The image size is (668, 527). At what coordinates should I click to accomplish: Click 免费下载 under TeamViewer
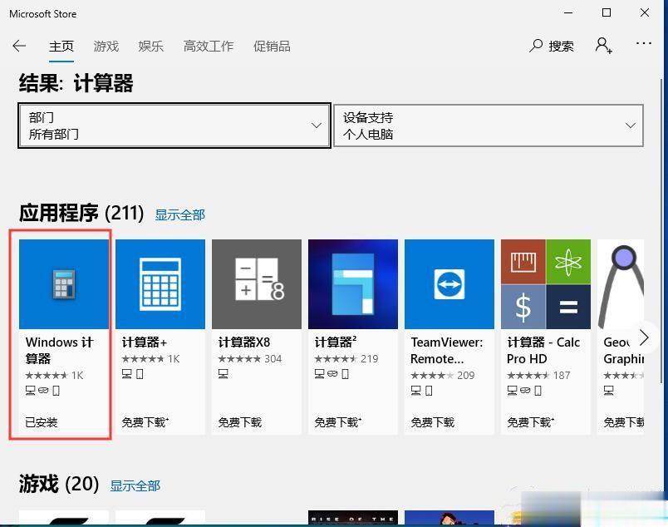(x=432, y=422)
